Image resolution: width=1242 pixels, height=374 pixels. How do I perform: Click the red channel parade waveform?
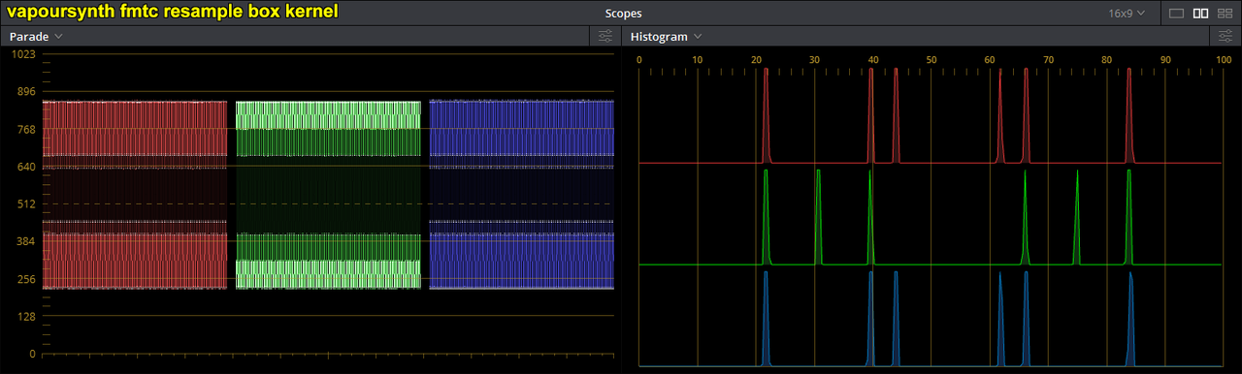135,195
